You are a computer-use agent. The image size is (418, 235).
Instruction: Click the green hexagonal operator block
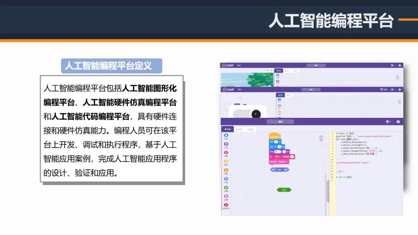point(284,190)
